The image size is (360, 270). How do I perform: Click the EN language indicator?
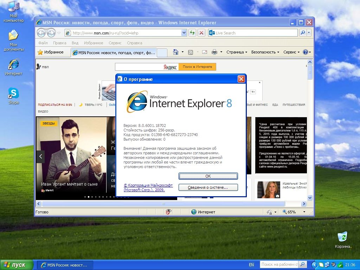click(x=251, y=265)
